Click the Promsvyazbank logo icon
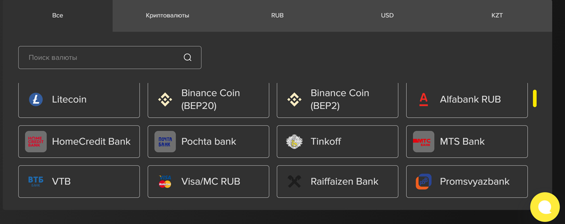565x224 pixels. [423, 181]
